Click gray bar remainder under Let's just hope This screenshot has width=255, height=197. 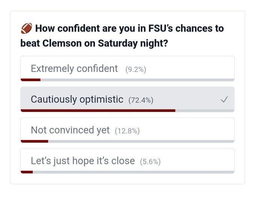tap(133, 172)
